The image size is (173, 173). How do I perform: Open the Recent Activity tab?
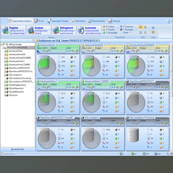click(96, 21)
